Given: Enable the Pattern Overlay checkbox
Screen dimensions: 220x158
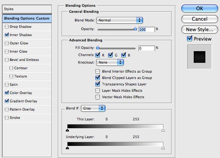Looking at the screenshot, I should coord(7,109).
